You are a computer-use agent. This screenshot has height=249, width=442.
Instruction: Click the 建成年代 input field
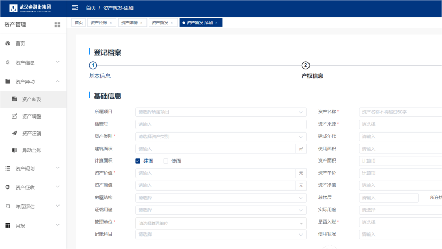click(401, 137)
